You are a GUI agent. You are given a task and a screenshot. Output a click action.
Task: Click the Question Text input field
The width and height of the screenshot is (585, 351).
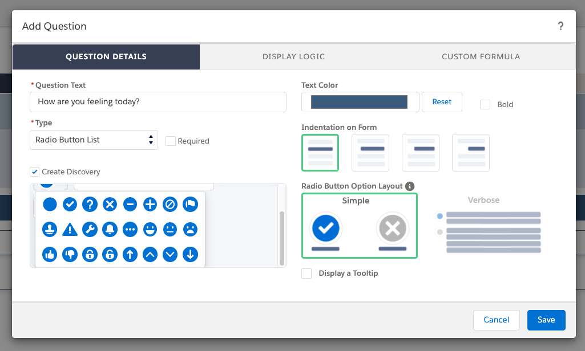(158, 102)
